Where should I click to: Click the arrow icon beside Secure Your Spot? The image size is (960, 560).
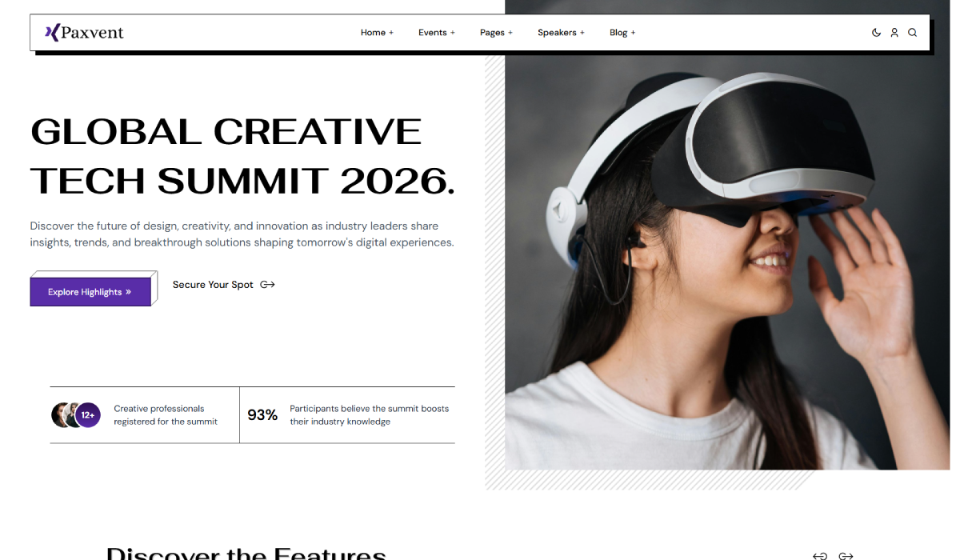point(267,285)
